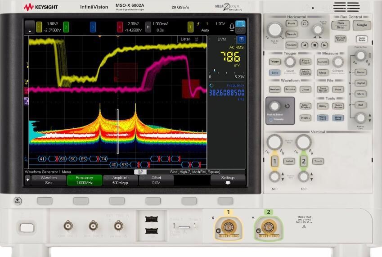Tap the blue channel 3 indicator on screen
382x257 pixels.
pos(93,27)
